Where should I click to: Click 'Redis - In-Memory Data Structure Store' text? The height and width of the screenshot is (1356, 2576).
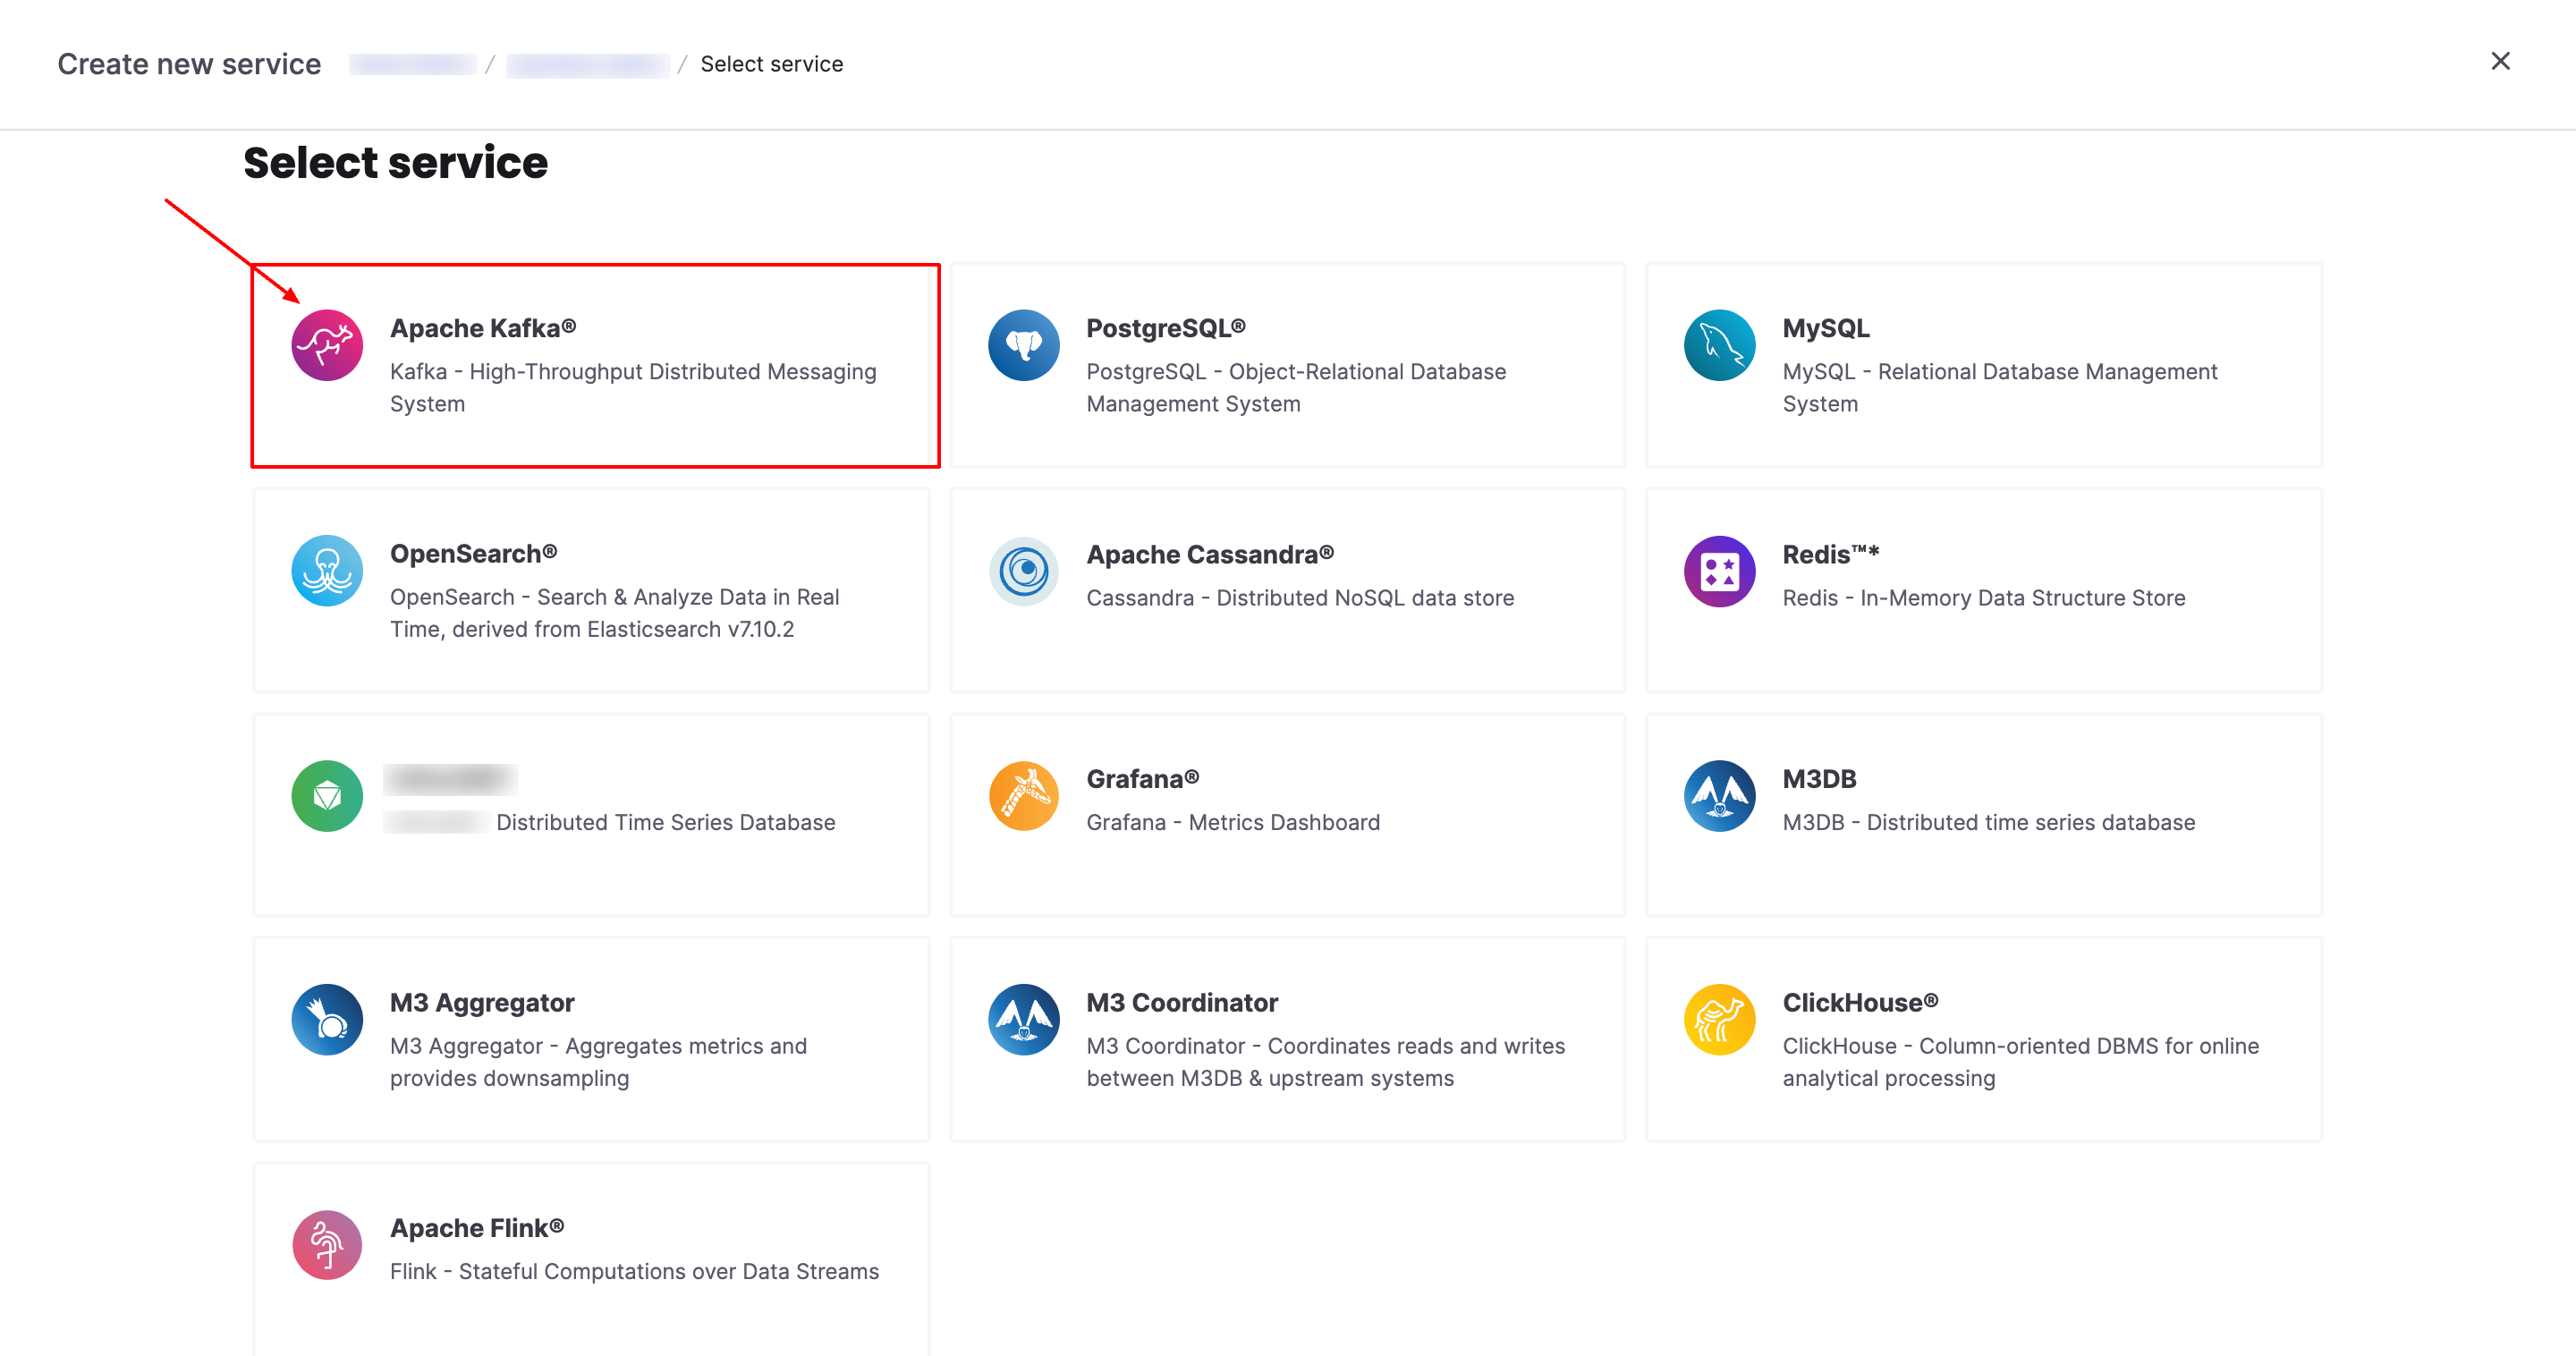[1984, 598]
